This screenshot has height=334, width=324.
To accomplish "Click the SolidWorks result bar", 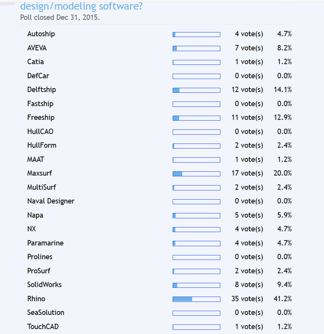I will click(x=196, y=285).
